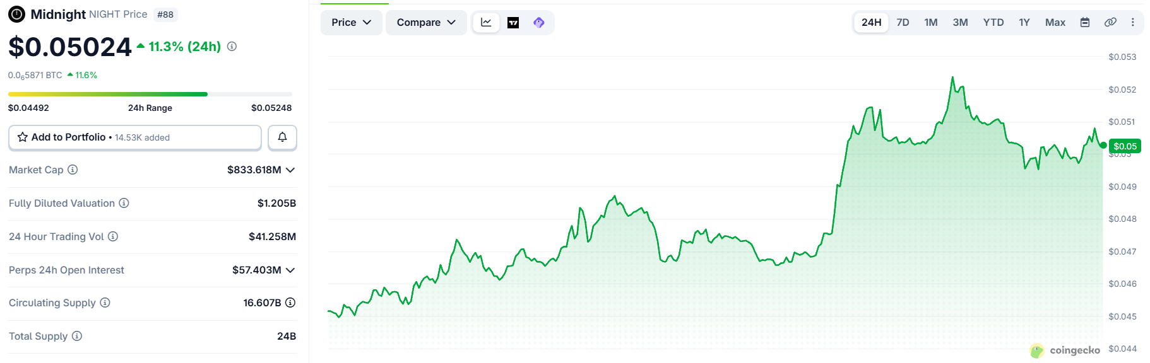Click the purple diamond chart icon

click(x=539, y=23)
